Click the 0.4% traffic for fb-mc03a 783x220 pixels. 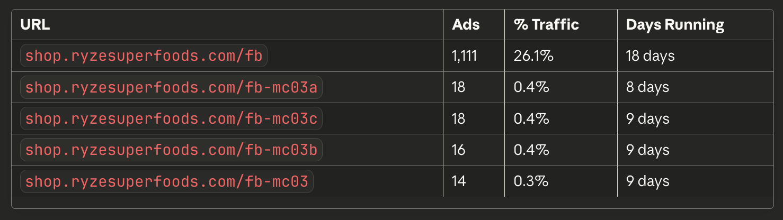pyautogui.click(x=531, y=87)
